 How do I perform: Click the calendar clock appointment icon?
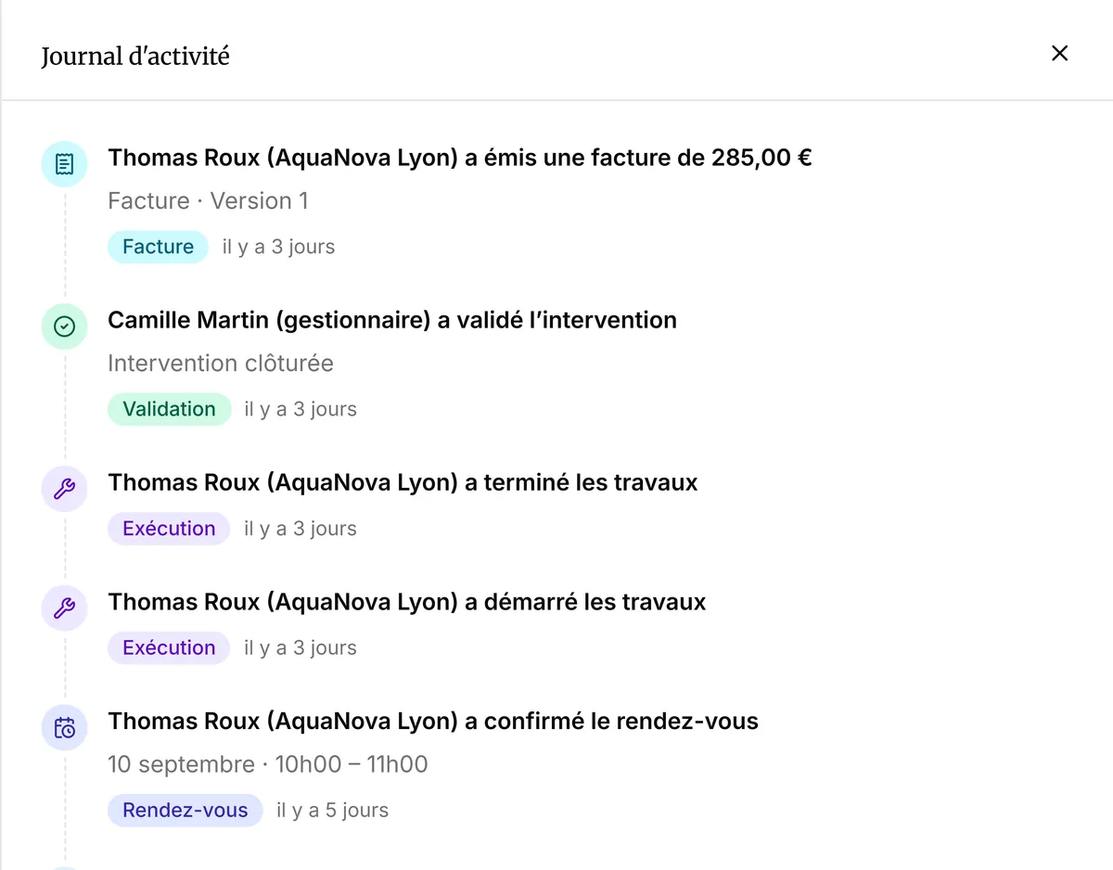click(x=64, y=728)
